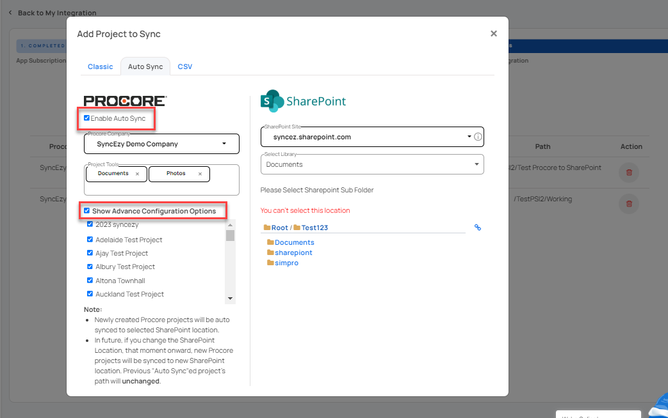The image size is (668, 418).
Task: Delete the Test Procore to SharePoint row
Action: 629,173
